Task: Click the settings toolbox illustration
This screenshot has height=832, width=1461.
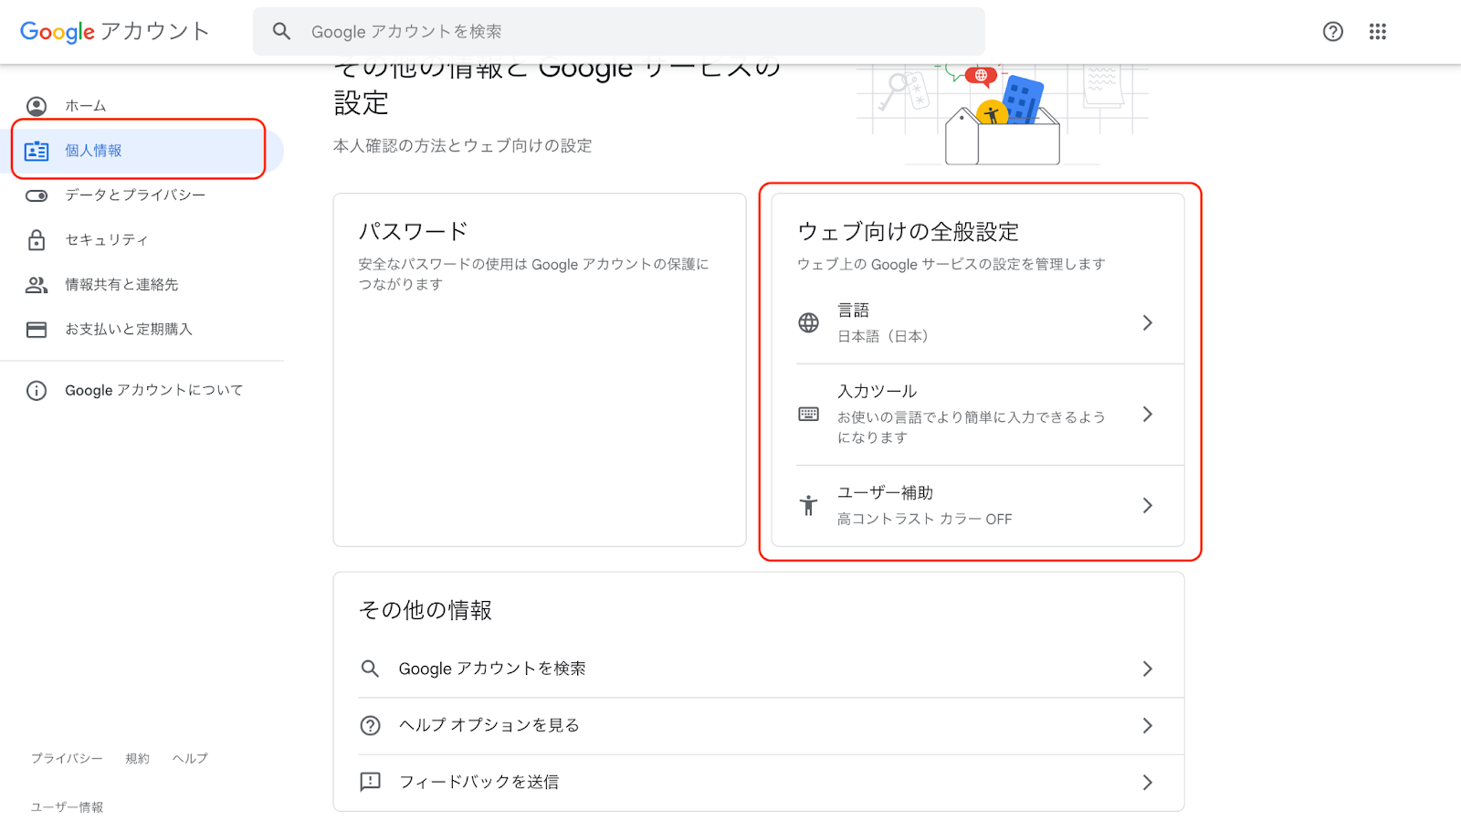Action: [x=1003, y=114]
